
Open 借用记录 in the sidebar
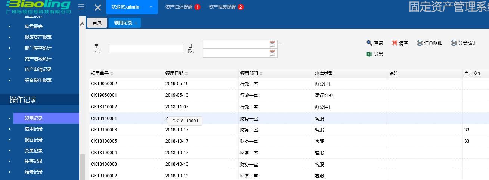click(34, 129)
